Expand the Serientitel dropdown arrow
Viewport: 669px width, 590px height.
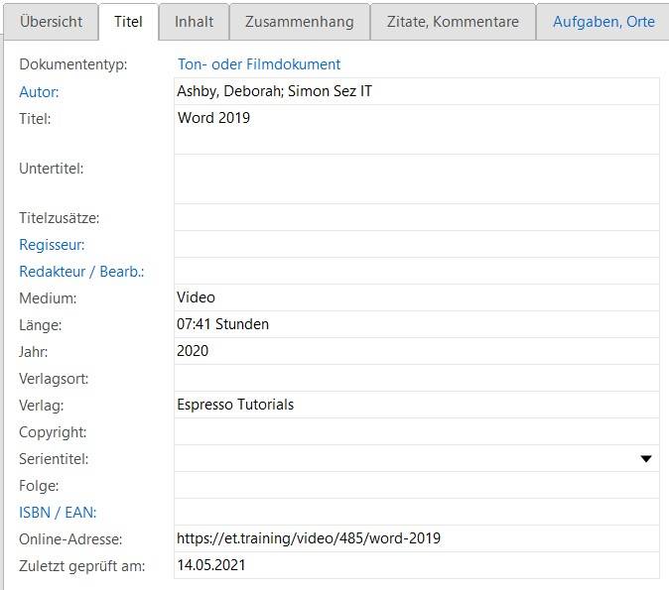click(x=646, y=459)
